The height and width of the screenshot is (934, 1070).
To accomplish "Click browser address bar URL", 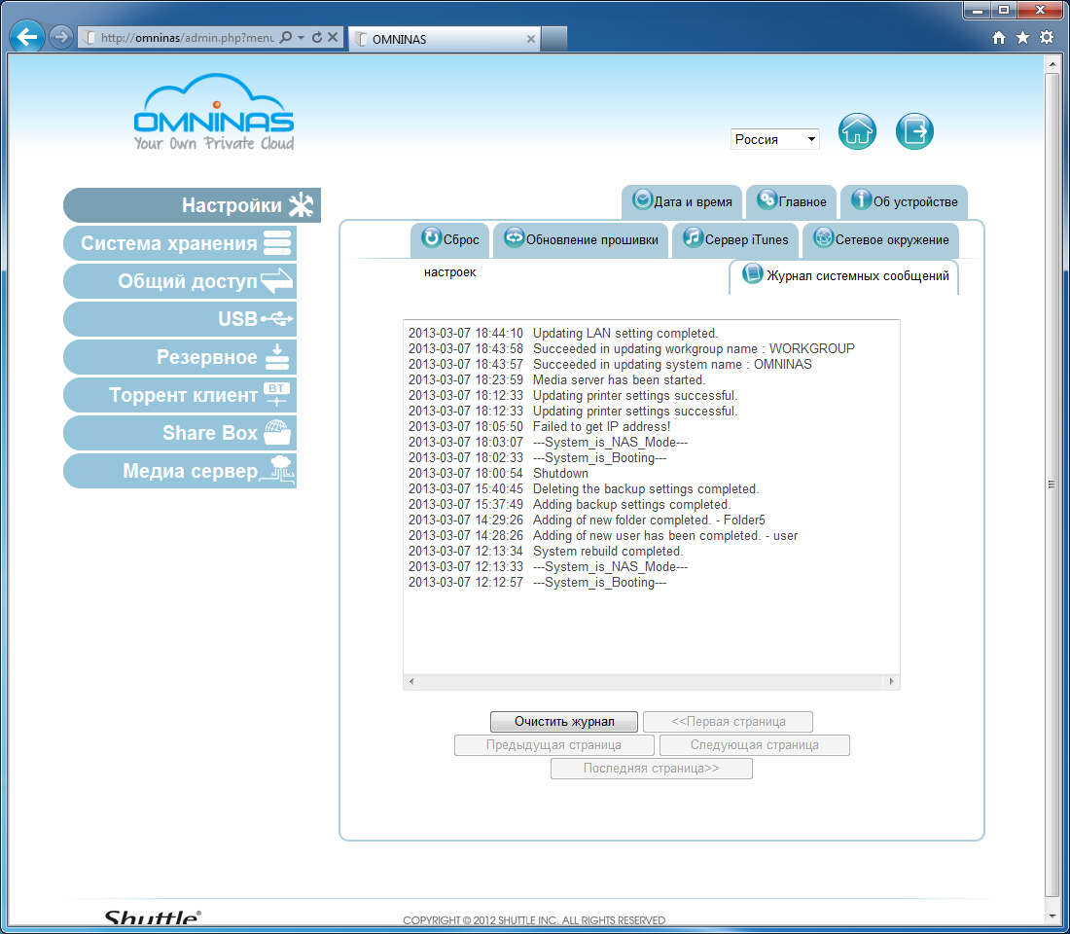I will pyautogui.click(x=187, y=38).
